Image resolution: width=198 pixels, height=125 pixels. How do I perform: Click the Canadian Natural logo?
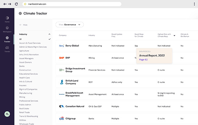[x=62, y=106]
